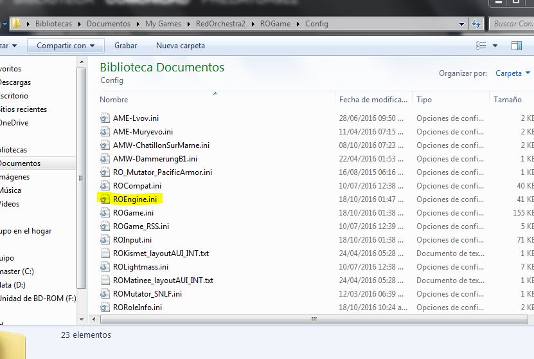Go to RedOrchestra2 in the address bar
Viewport: 534px width, 359px height.
(x=220, y=24)
